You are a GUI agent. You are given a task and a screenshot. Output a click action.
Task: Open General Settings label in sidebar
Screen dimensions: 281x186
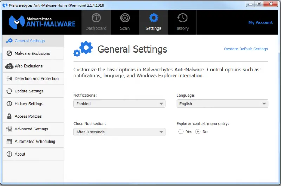coord(30,41)
